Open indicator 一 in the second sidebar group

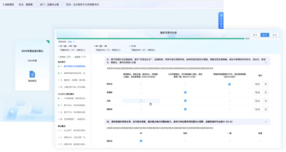tap(73, 98)
